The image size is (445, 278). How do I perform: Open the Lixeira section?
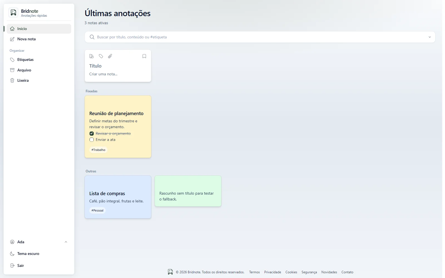[x=39, y=80]
